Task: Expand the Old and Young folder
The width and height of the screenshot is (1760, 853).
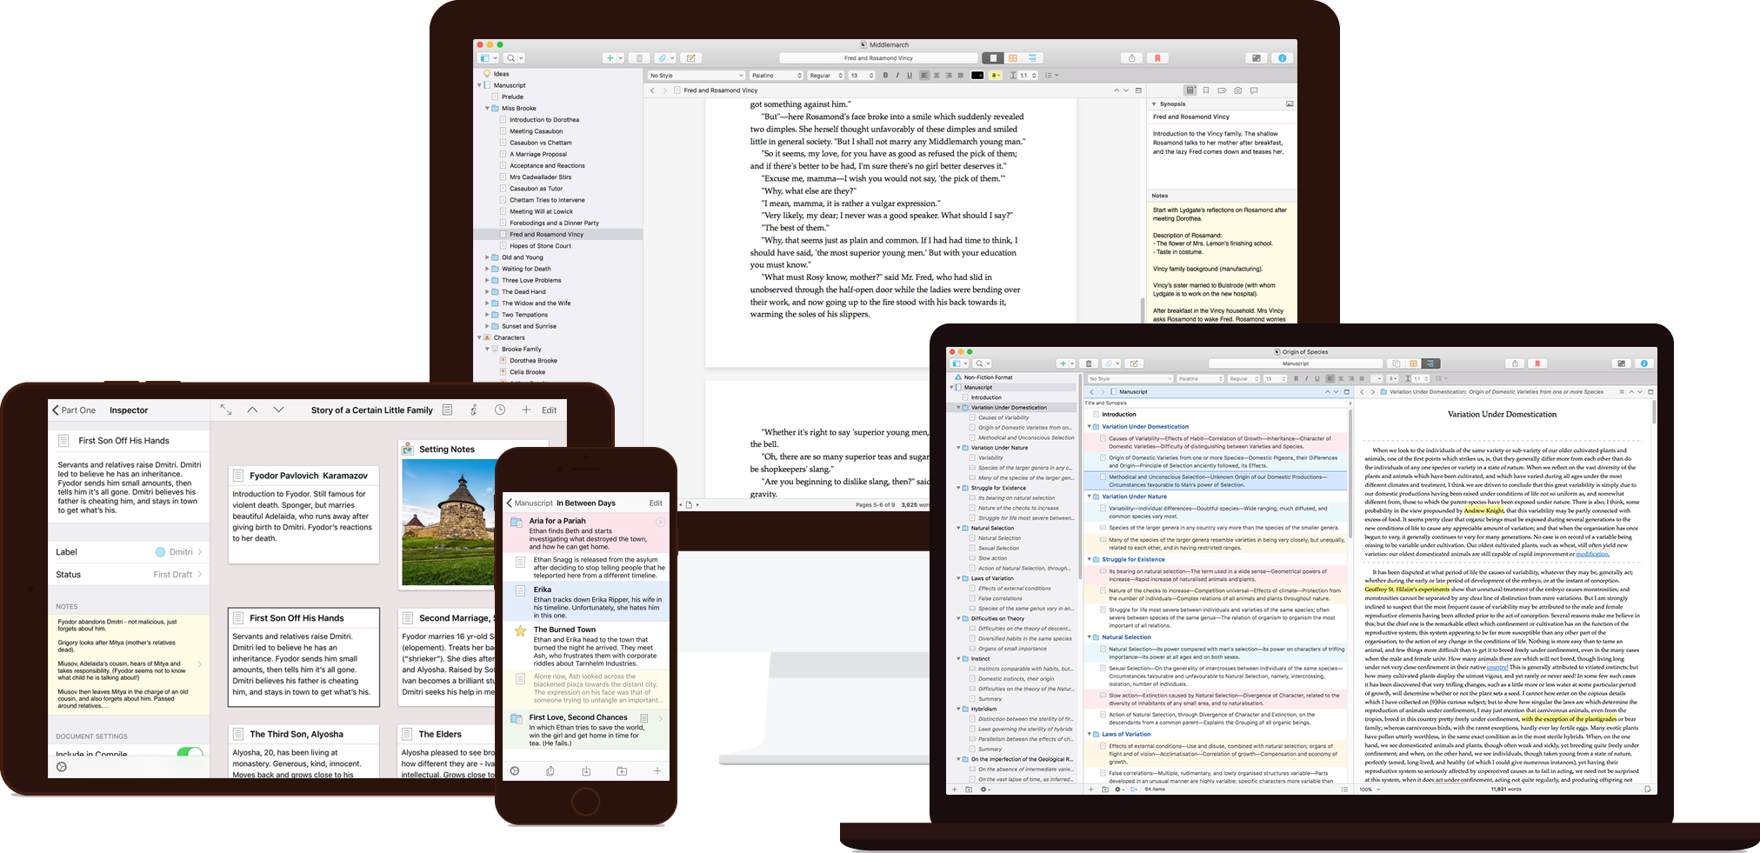Action: coord(487,257)
